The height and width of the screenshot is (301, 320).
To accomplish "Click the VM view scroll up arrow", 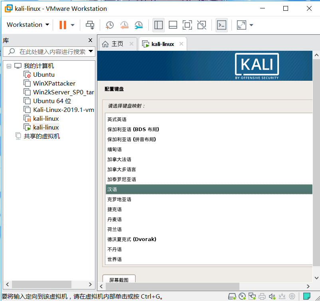I will (316, 55).
